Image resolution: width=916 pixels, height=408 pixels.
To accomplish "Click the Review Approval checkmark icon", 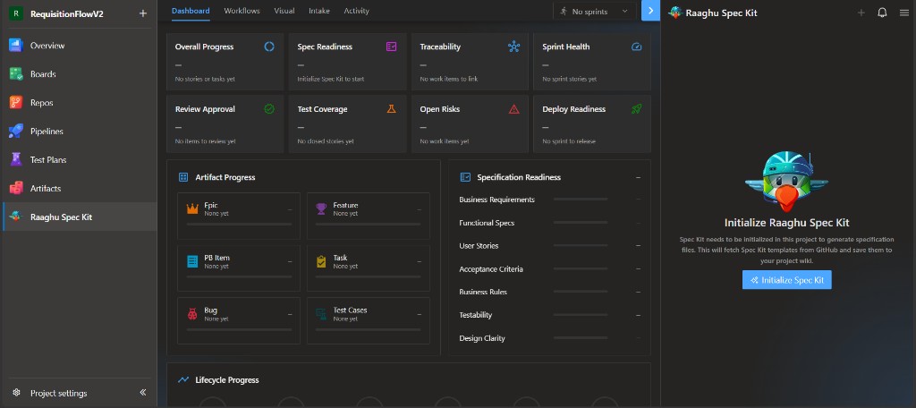I will point(269,109).
